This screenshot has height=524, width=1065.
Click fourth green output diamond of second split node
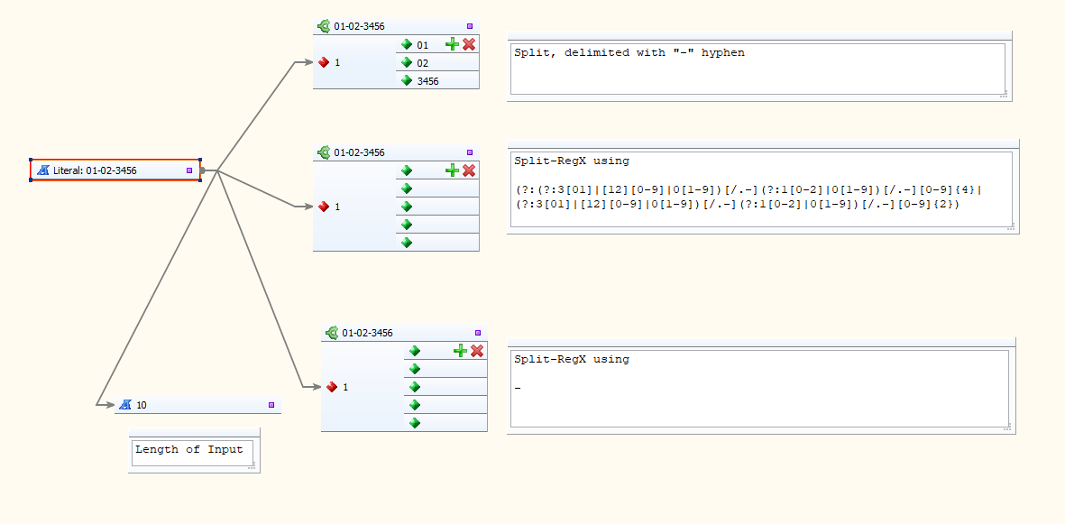point(407,225)
